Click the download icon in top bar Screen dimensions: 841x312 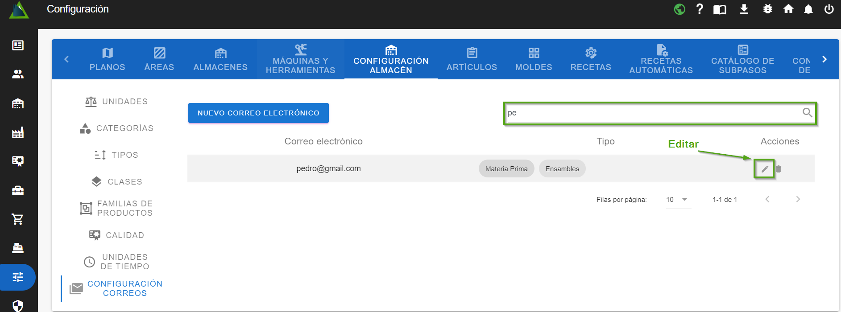pyautogui.click(x=744, y=9)
